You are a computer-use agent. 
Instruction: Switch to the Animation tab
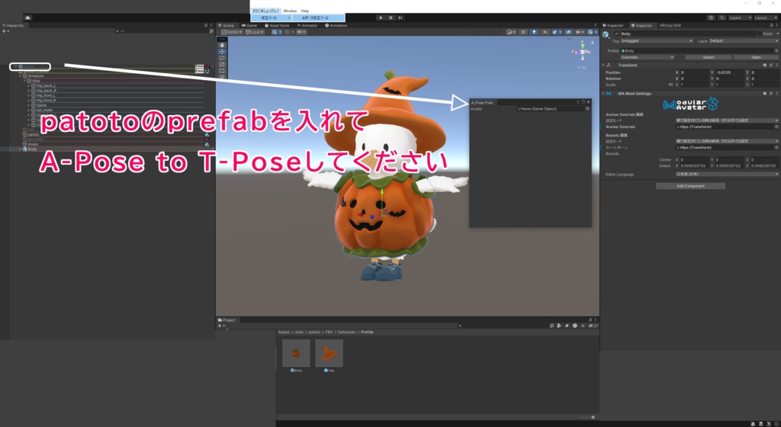coord(336,25)
